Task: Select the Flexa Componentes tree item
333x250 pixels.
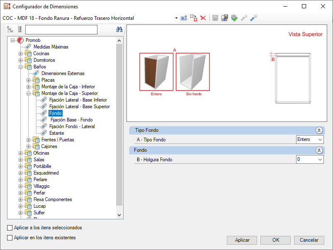Action: [x=53, y=199]
